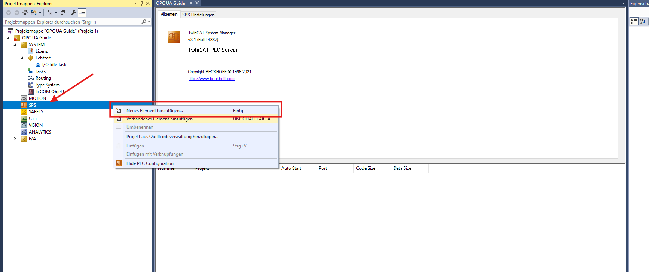Viewport: 649px width, 272px height.
Task: Click the I/O Idle Task icon
Action: [37, 65]
